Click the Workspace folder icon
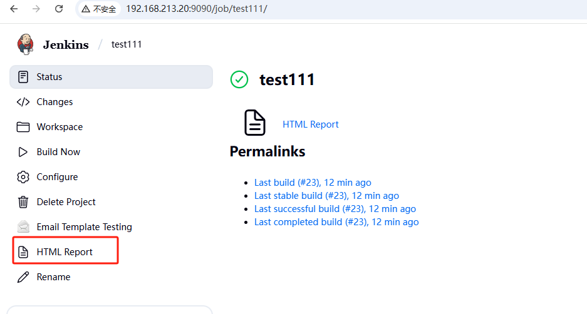This screenshot has height=314, width=587. click(x=23, y=127)
